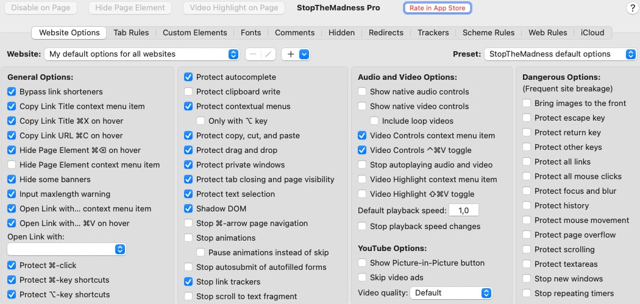Viewport: 640px width, 304px height.
Task: Open the Custom Elements tab
Action: 194,33
